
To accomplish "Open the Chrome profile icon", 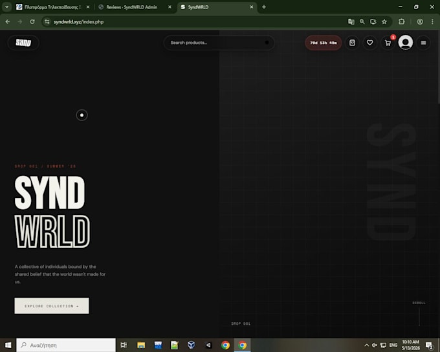I will click(x=420, y=21).
